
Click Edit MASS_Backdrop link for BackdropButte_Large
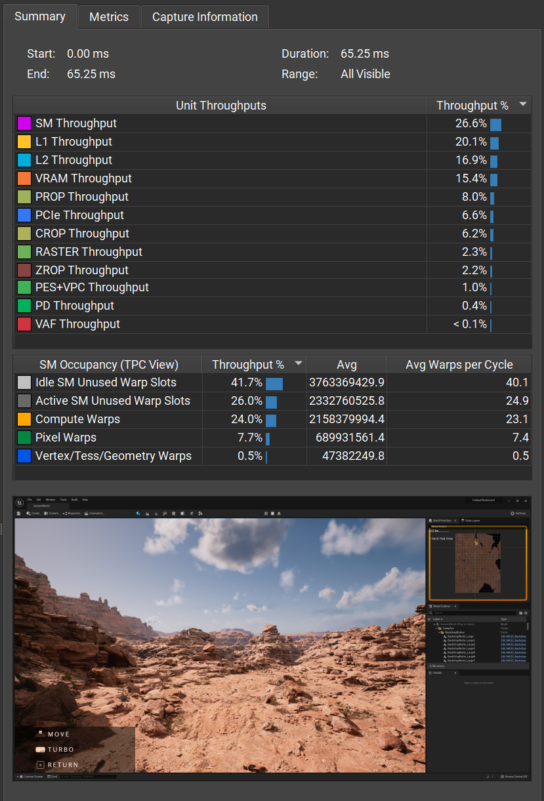515,636
